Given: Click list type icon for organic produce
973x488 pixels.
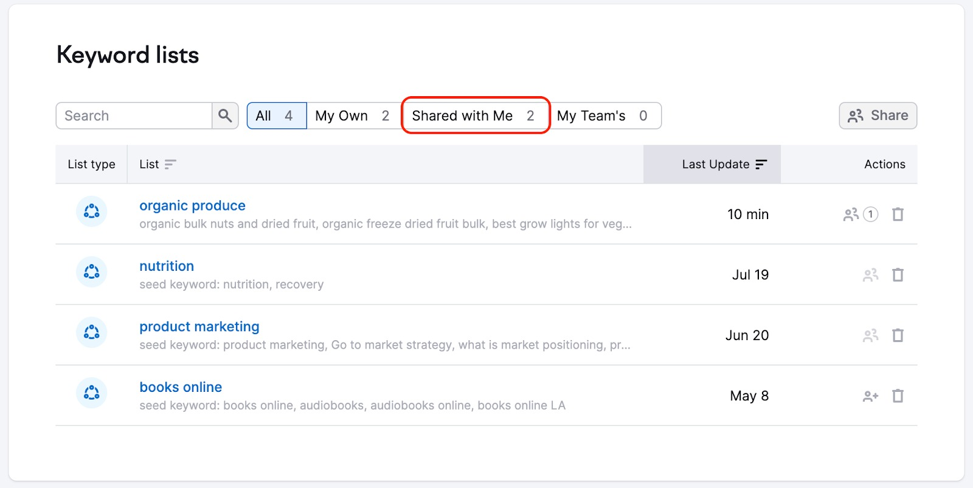Looking at the screenshot, I should pyautogui.click(x=91, y=211).
